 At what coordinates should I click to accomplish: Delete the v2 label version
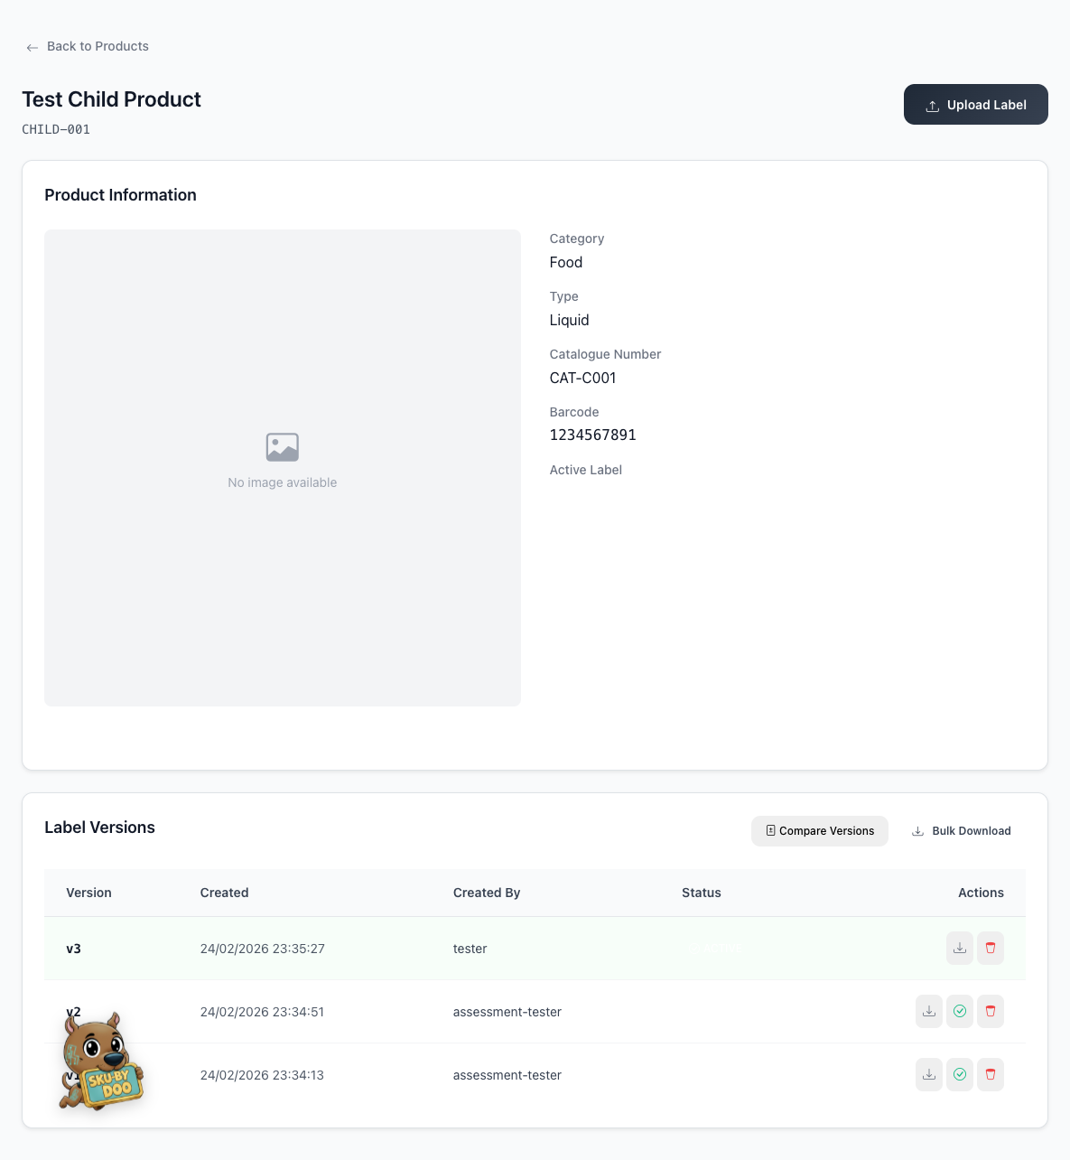pos(991,1012)
